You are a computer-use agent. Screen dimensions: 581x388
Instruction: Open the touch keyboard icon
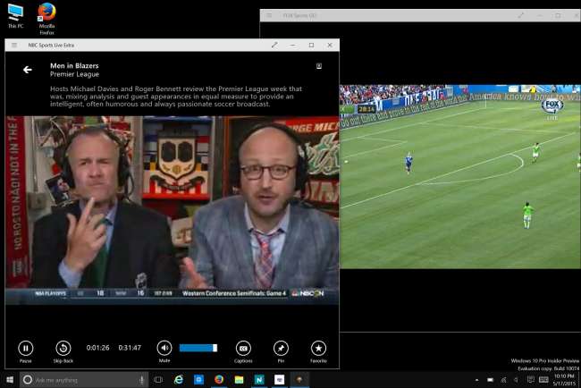tap(543, 380)
